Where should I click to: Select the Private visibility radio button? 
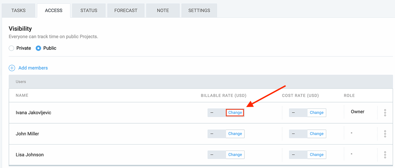12,48
